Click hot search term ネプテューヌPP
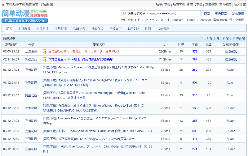Viewport: 248px width, 156px height. pyautogui.click(x=157, y=20)
